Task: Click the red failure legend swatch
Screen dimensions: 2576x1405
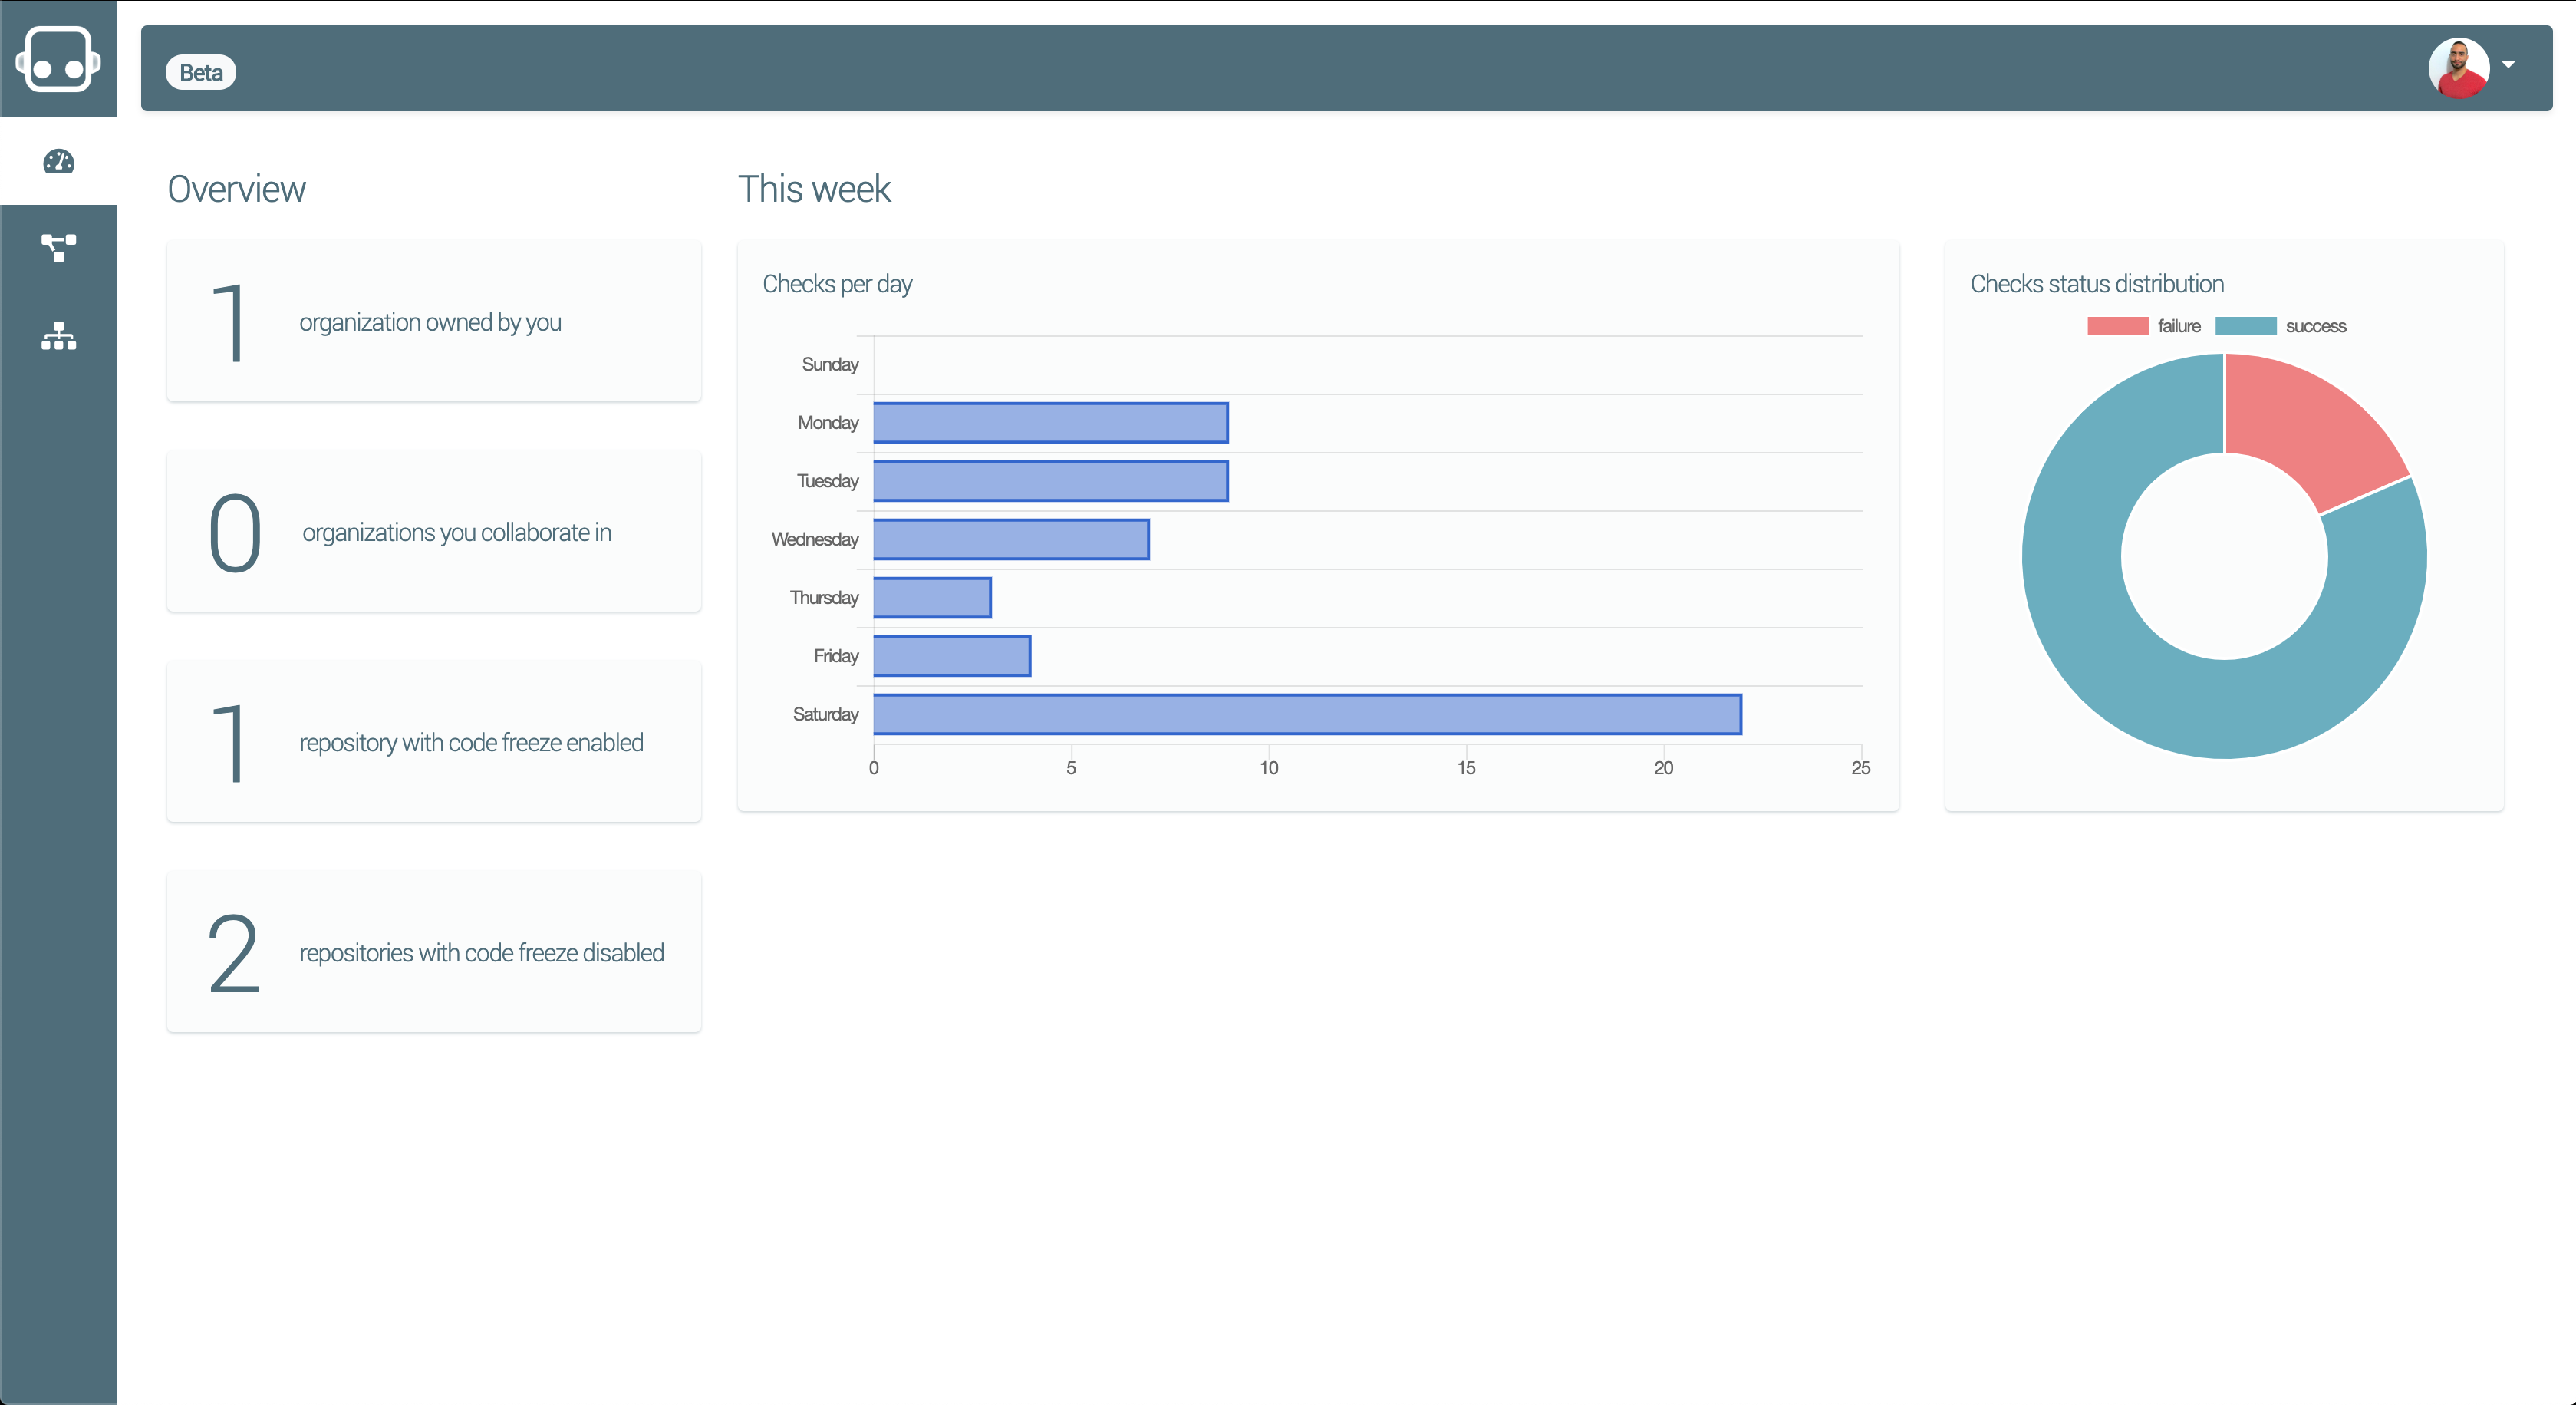Action: point(2117,326)
